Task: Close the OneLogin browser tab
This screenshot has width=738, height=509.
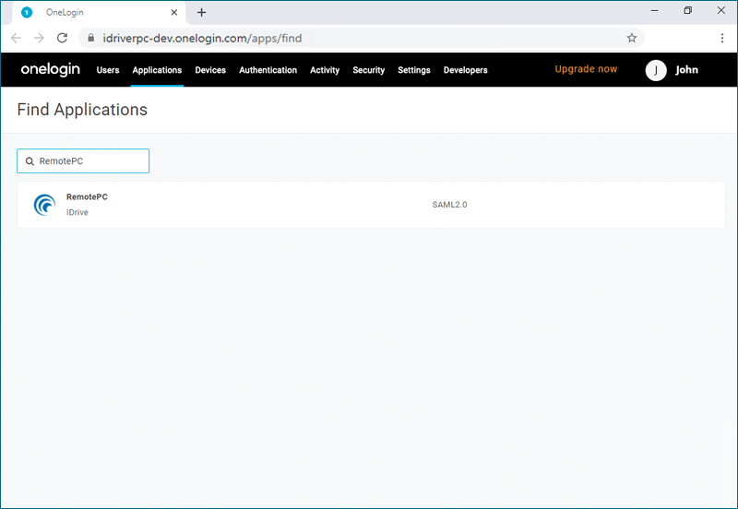Action: pyautogui.click(x=173, y=12)
